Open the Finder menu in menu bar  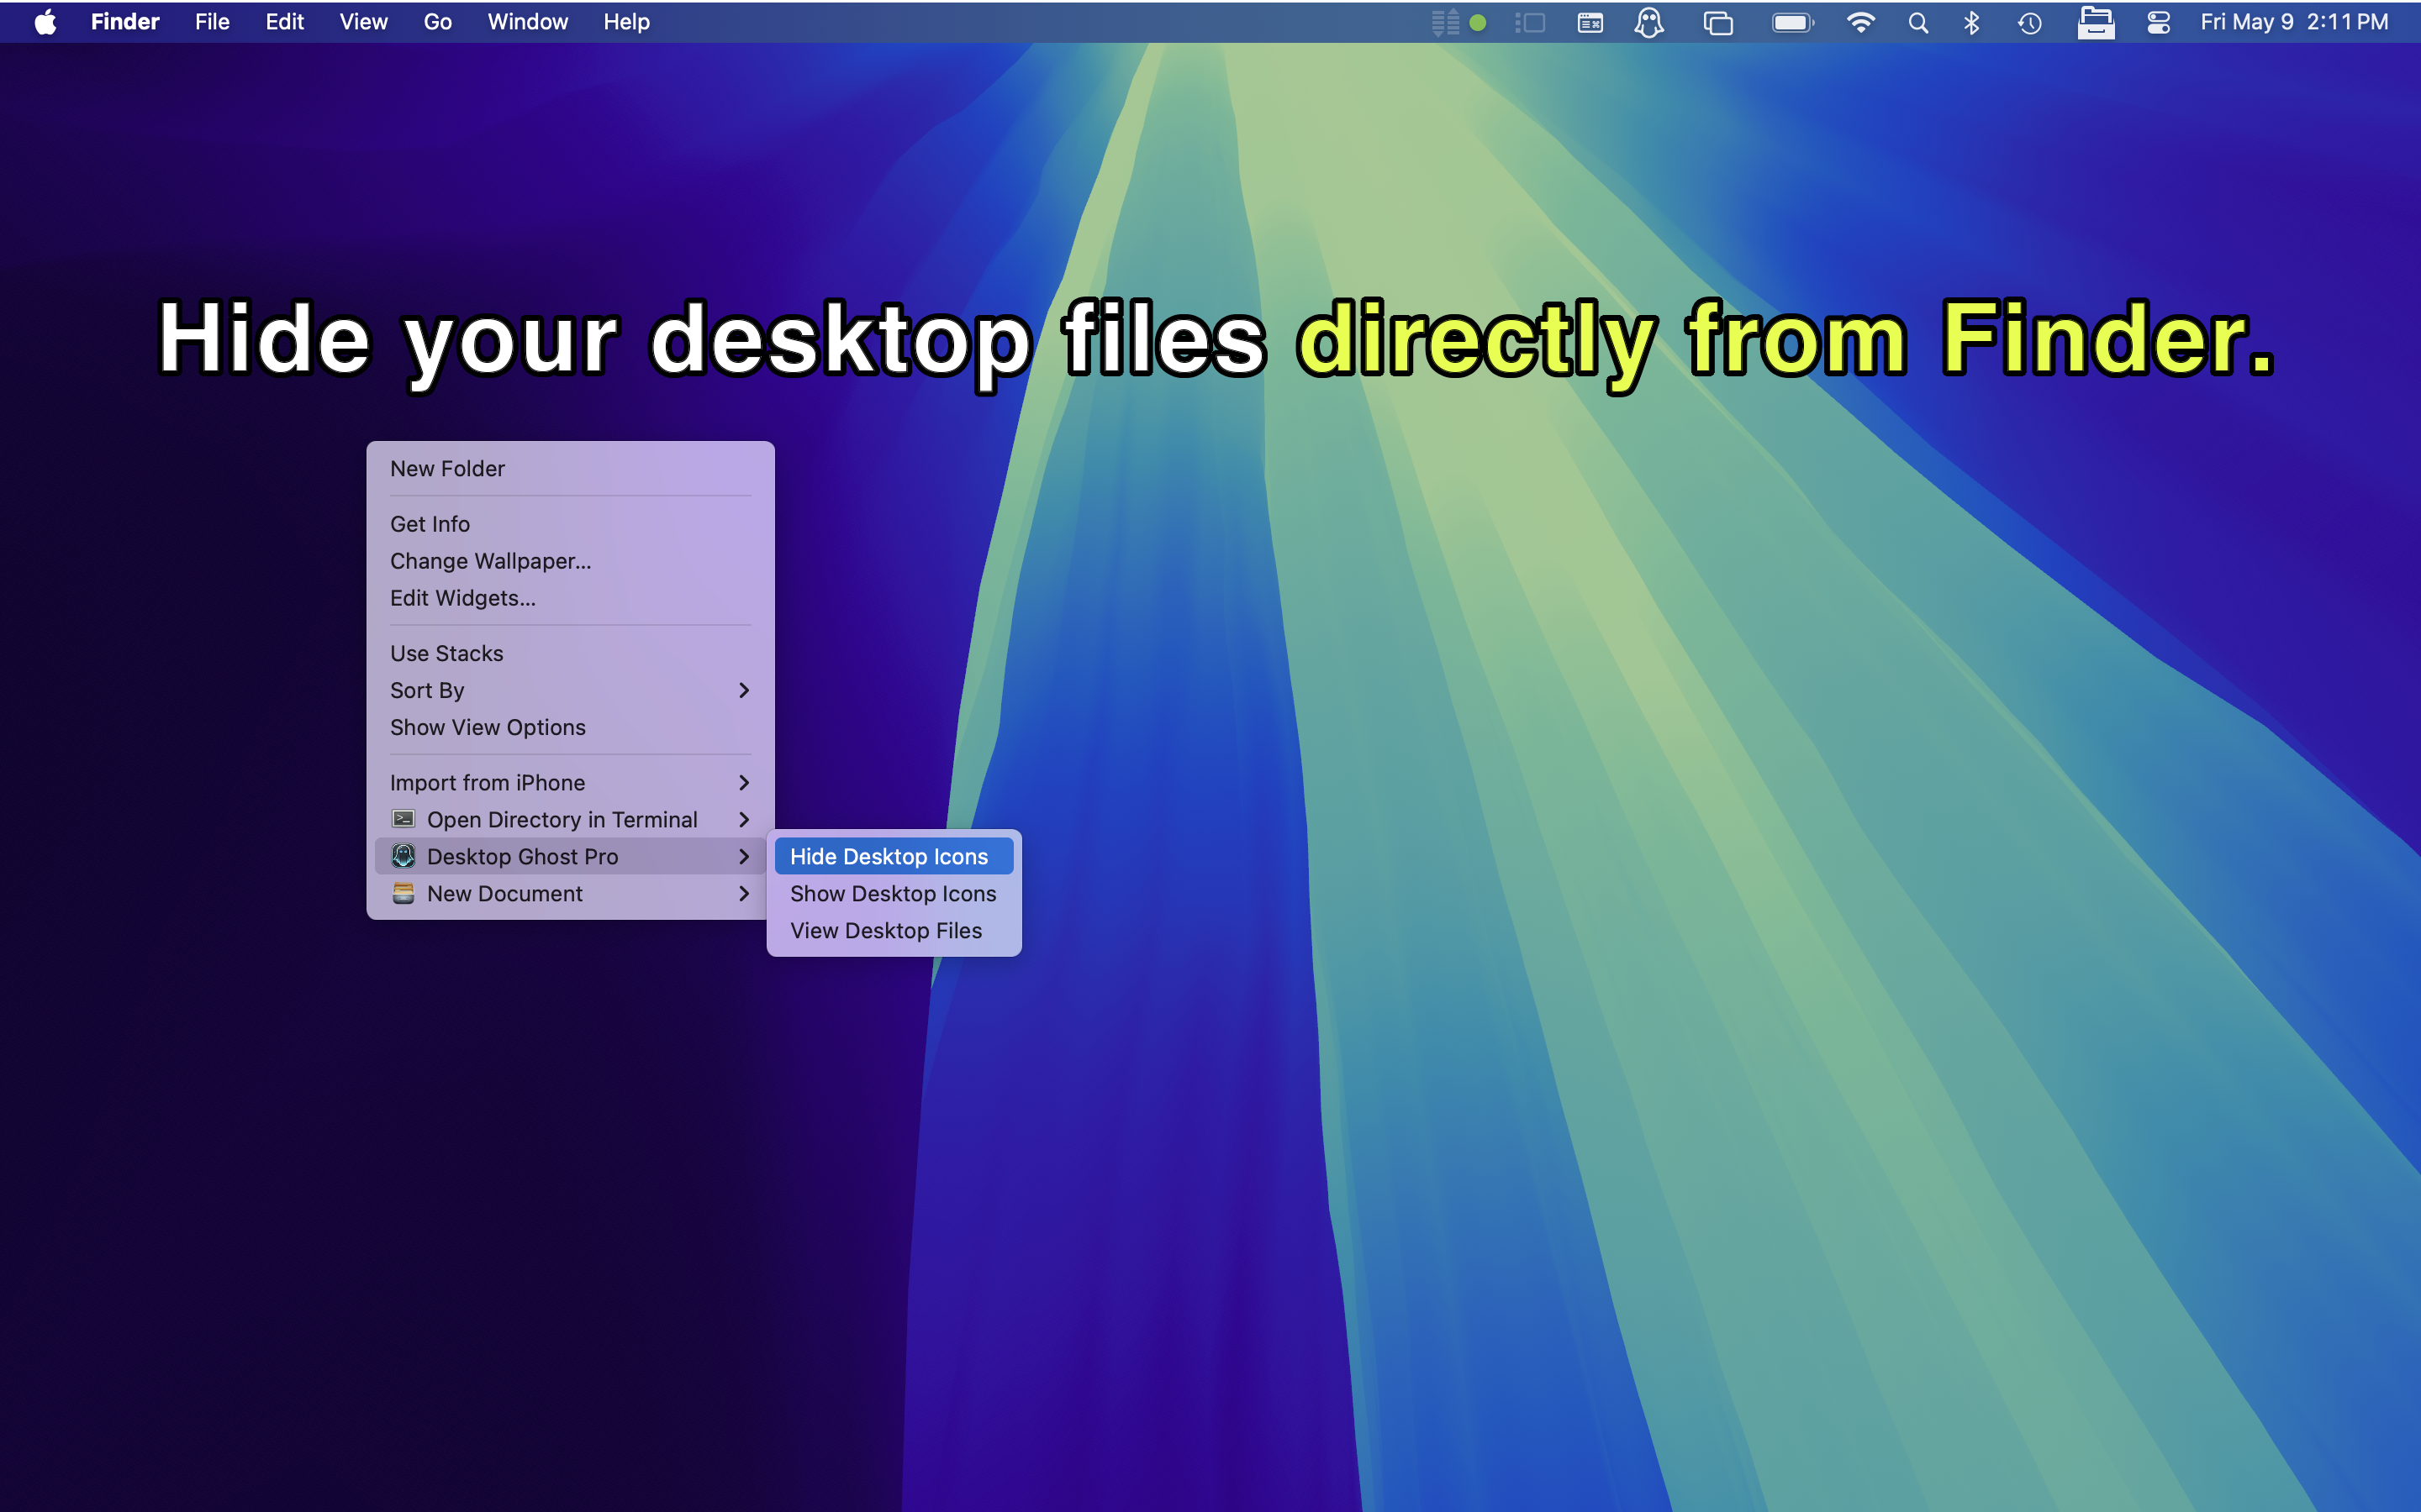tap(125, 22)
